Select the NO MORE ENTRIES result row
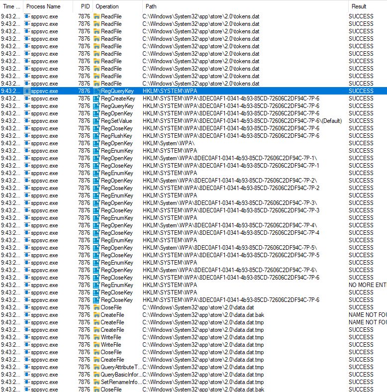Viewport: 387px width, 392px height. pyautogui.click(x=367, y=285)
